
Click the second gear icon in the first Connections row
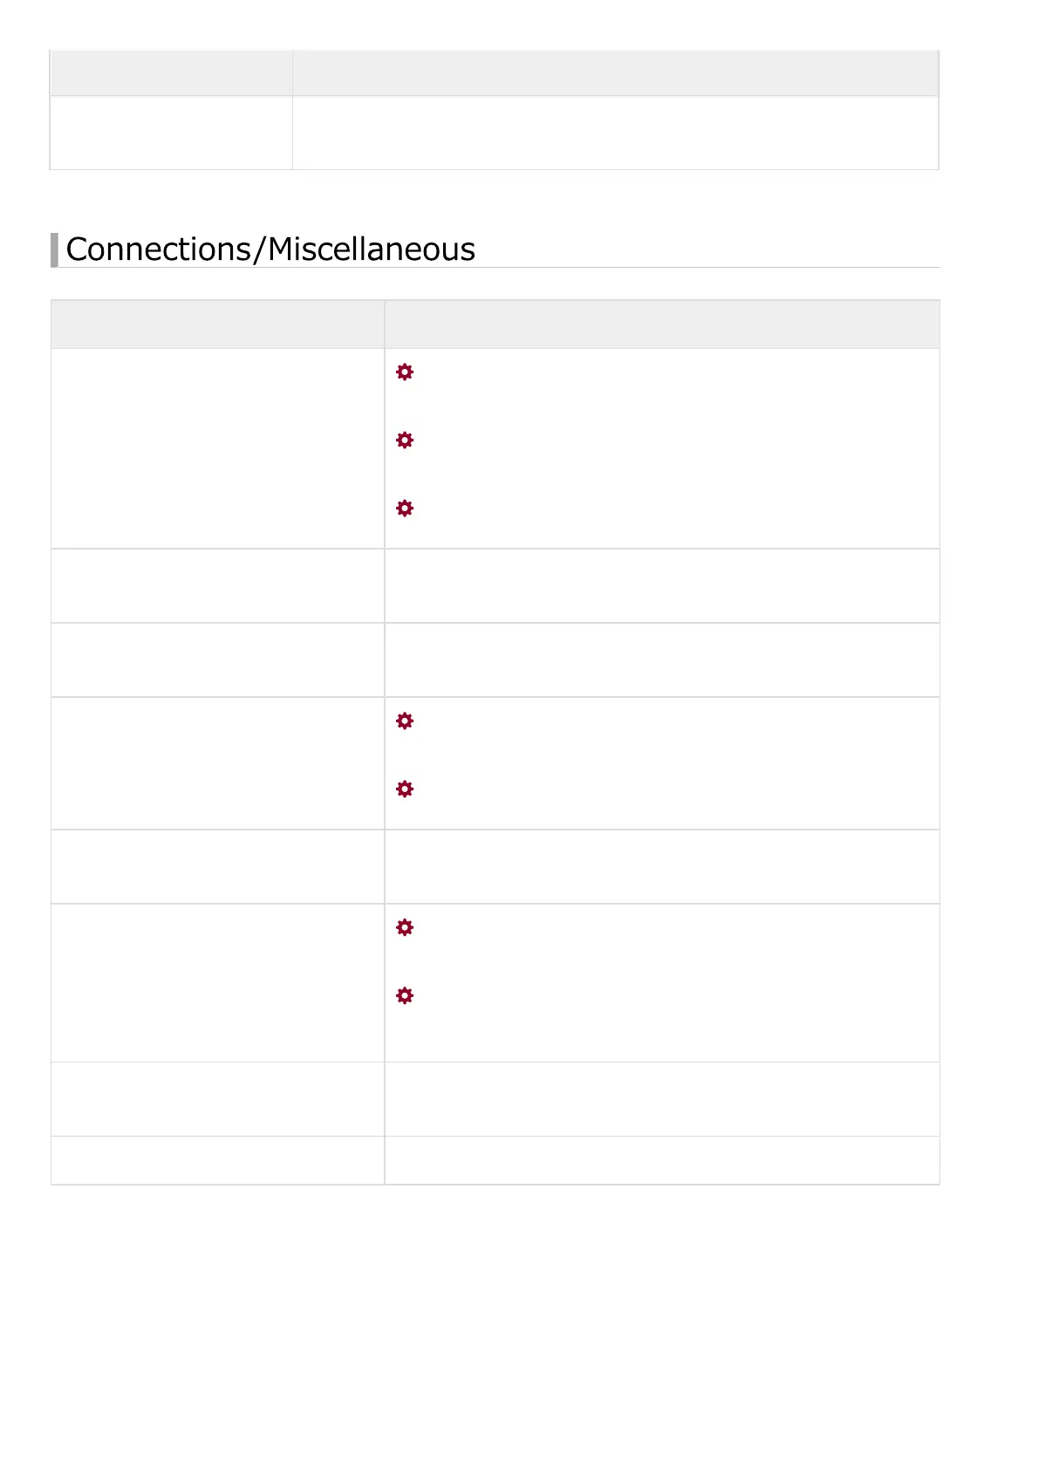[405, 441]
